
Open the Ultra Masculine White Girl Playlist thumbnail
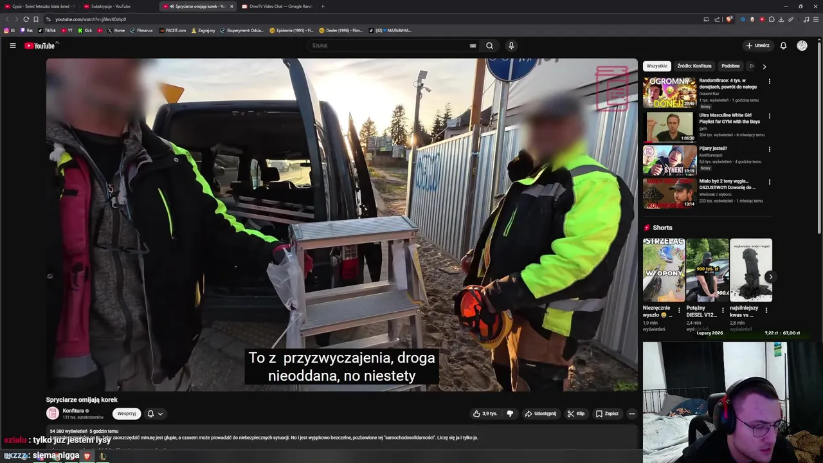[x=669, y=127]
